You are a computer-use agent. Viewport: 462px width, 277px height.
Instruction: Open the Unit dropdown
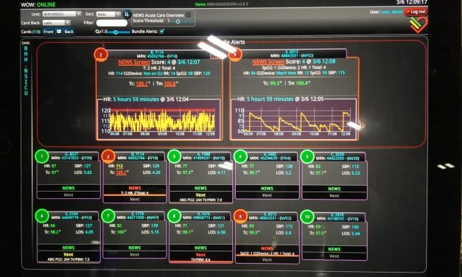pyautogui.click(x=62, y=14)
